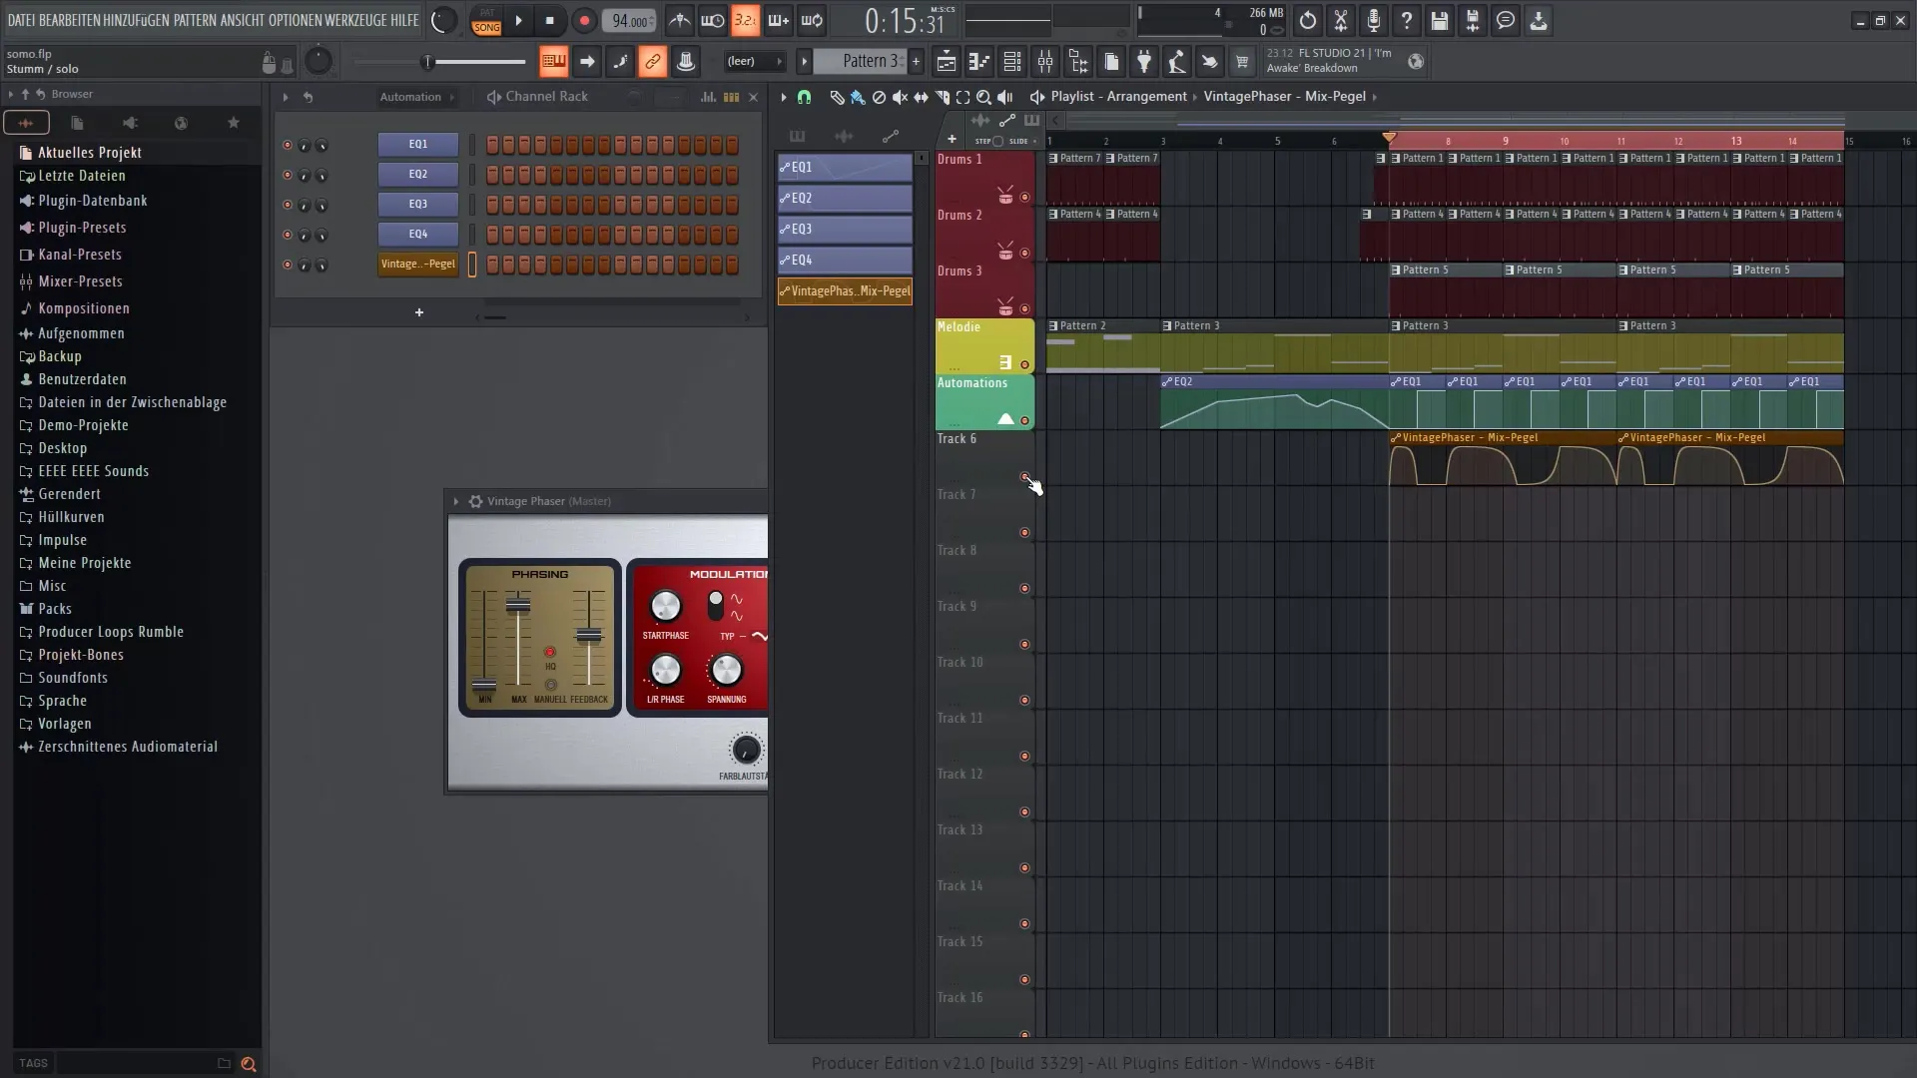This screenshot has width=1917, height=1078.
Task: Select the Zoom magnifier tool in Playlist
Action: pyautogui.click(x=983, y=97)
